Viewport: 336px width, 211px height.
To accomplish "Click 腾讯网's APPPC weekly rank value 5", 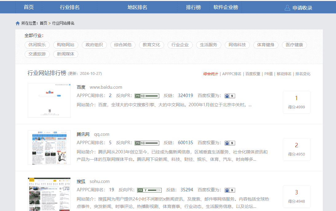I will [110, 143].
